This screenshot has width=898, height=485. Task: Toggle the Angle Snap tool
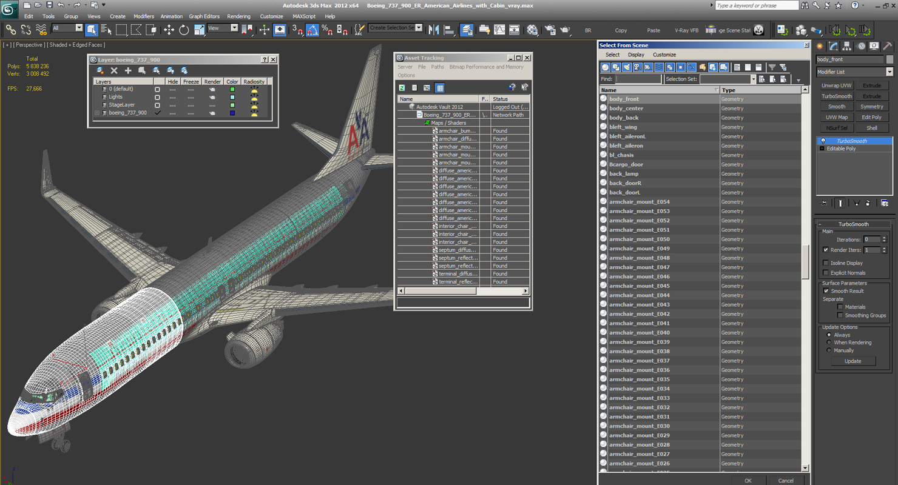(x=312, y=30)
